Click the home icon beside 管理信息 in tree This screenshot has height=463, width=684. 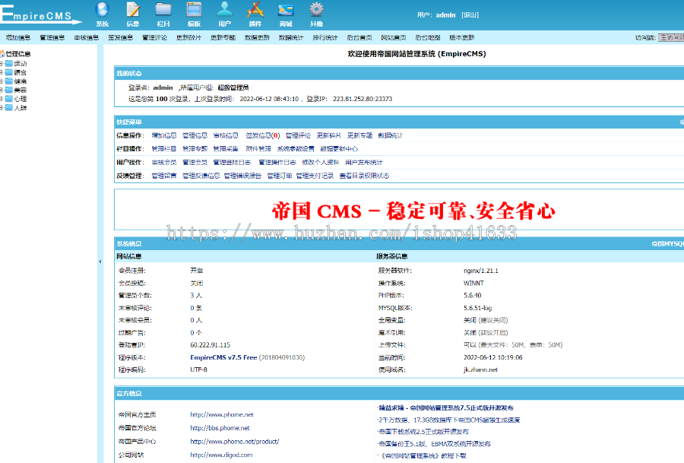[x=2, y=54]
